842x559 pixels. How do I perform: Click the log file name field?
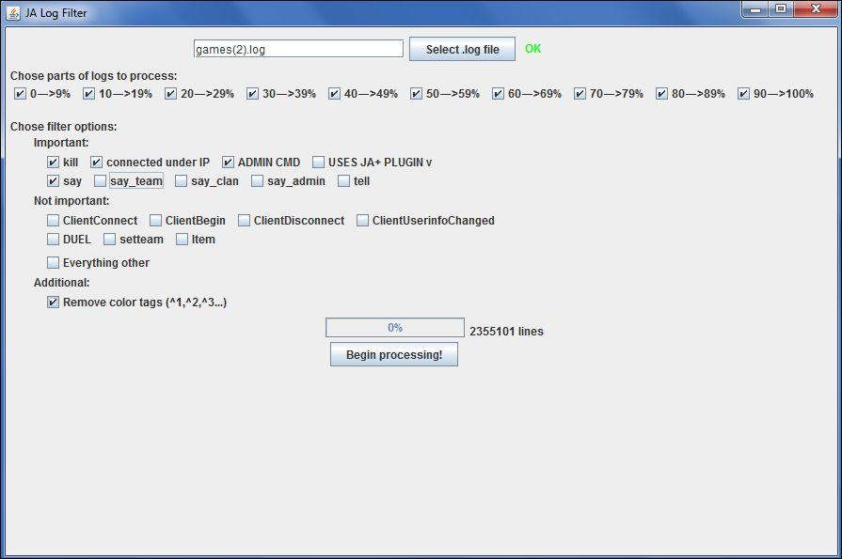(x=298, y=49)
